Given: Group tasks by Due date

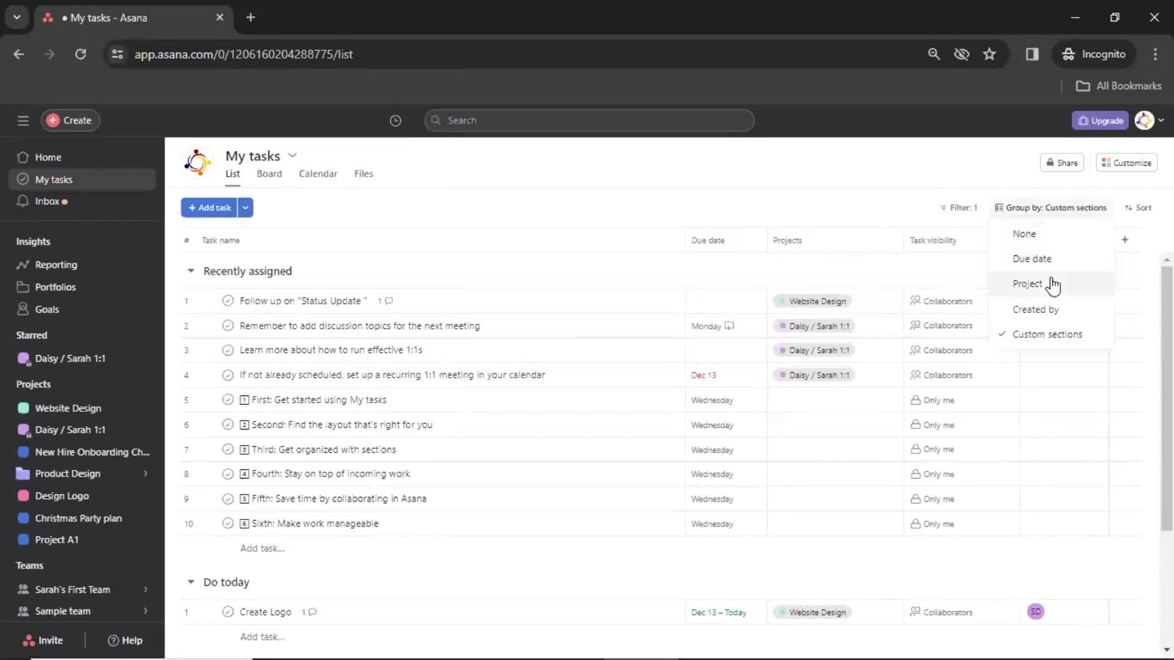Looking at the screenshot, I should tap(1051, 258).
